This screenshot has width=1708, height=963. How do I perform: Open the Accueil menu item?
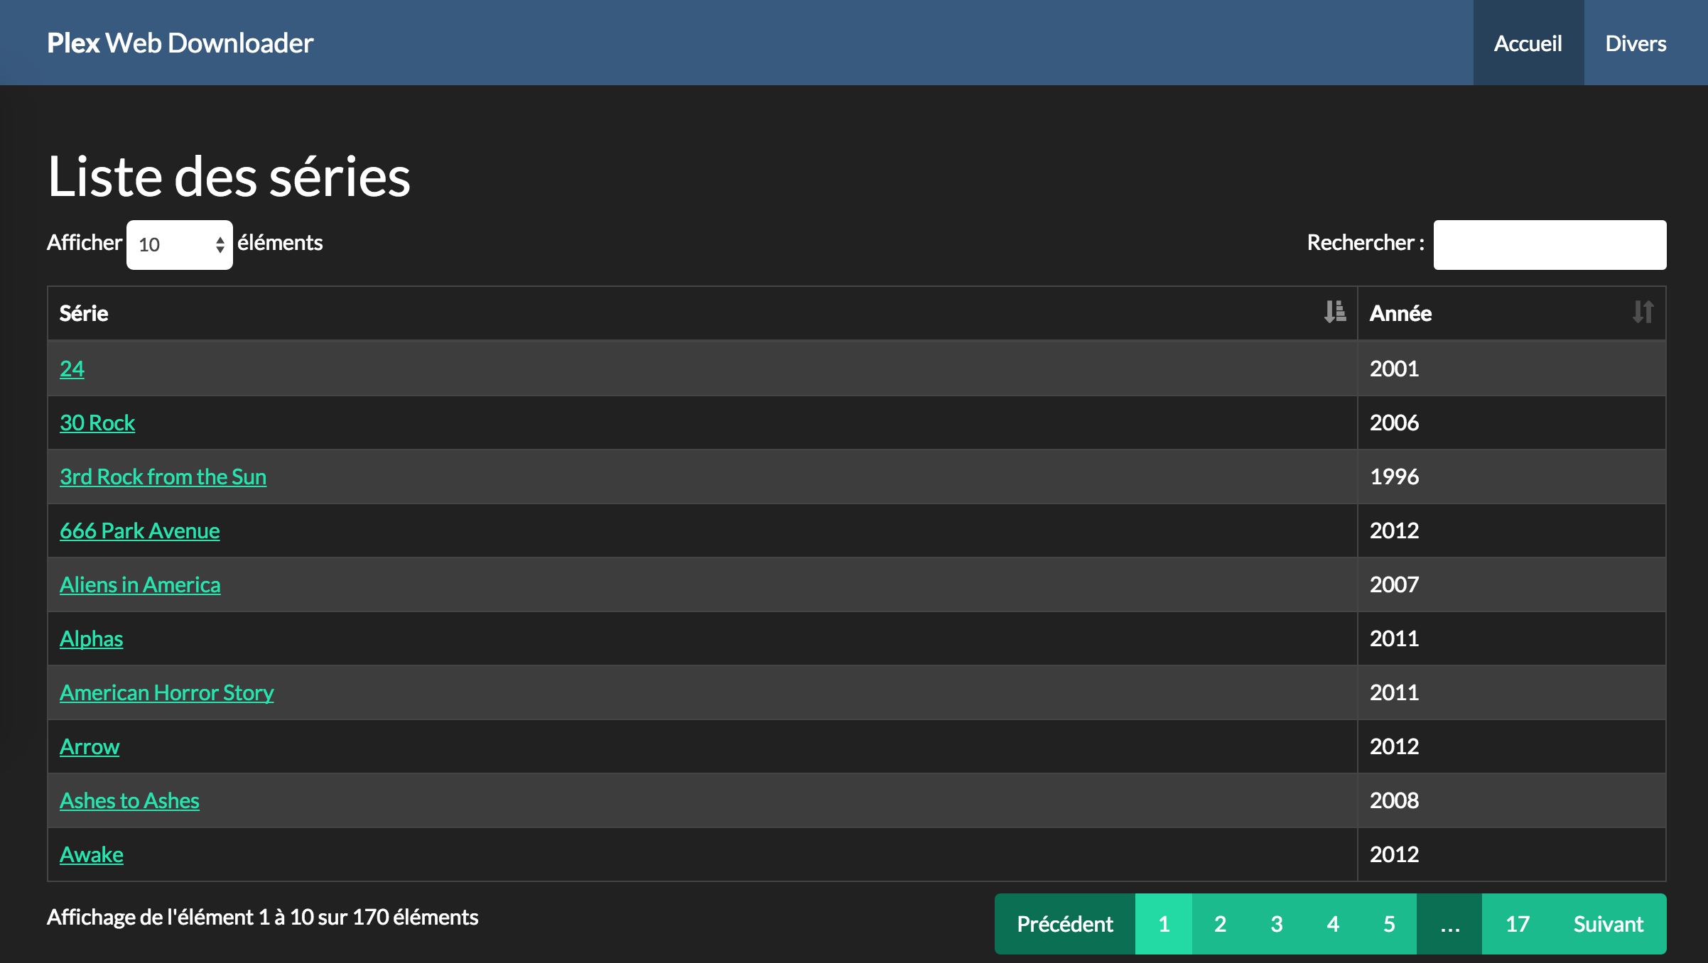[x=1528, y=43]
